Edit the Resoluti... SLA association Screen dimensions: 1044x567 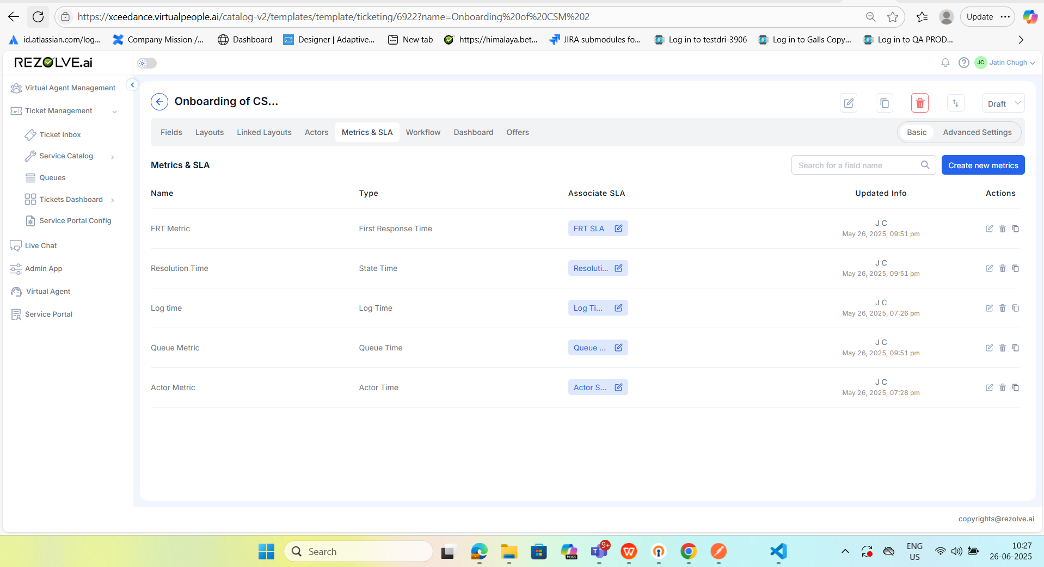618,268
